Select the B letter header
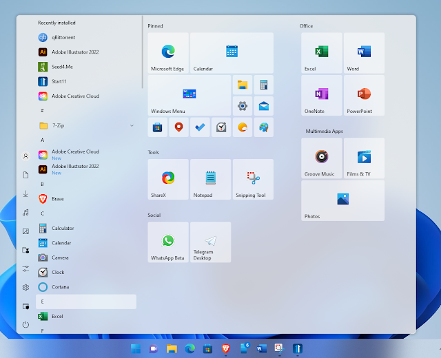 click(x=86, y=185)
